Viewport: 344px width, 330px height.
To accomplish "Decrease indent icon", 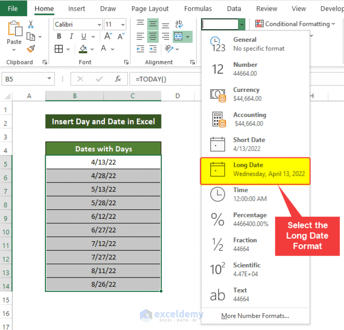I will [140, 49].
